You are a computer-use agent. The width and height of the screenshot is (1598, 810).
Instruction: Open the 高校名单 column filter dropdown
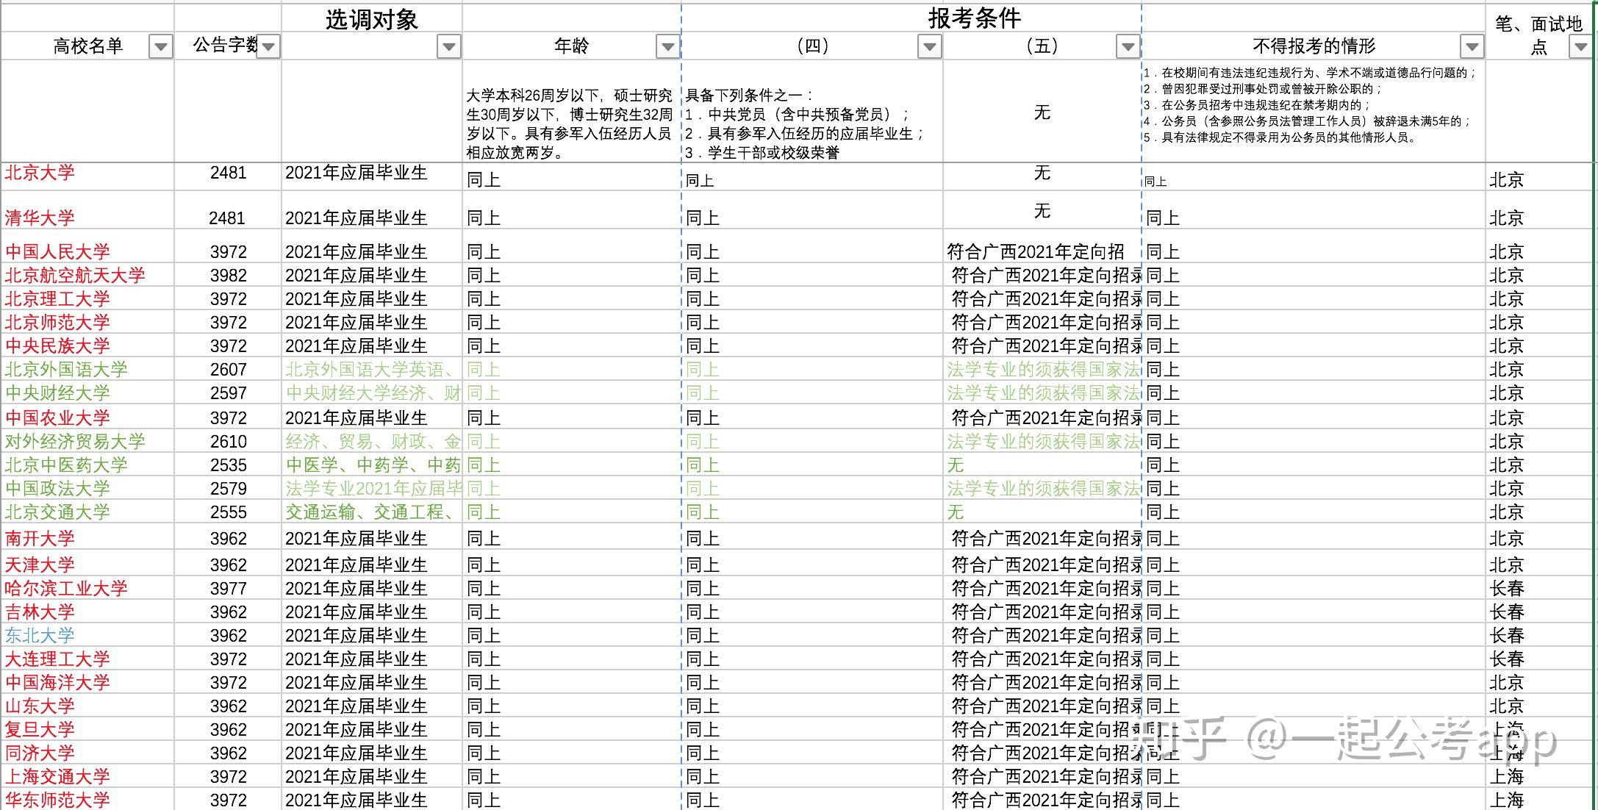(x=160, y=47)
